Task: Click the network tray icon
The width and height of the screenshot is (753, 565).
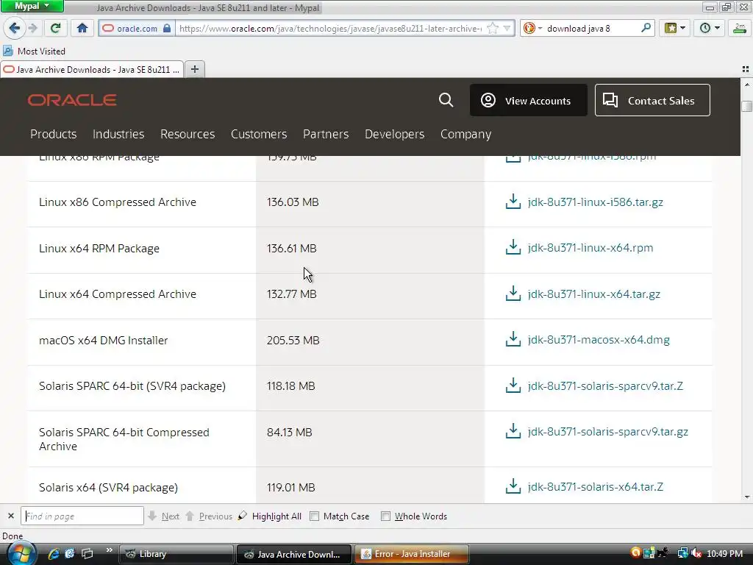Action: point(682,553)
